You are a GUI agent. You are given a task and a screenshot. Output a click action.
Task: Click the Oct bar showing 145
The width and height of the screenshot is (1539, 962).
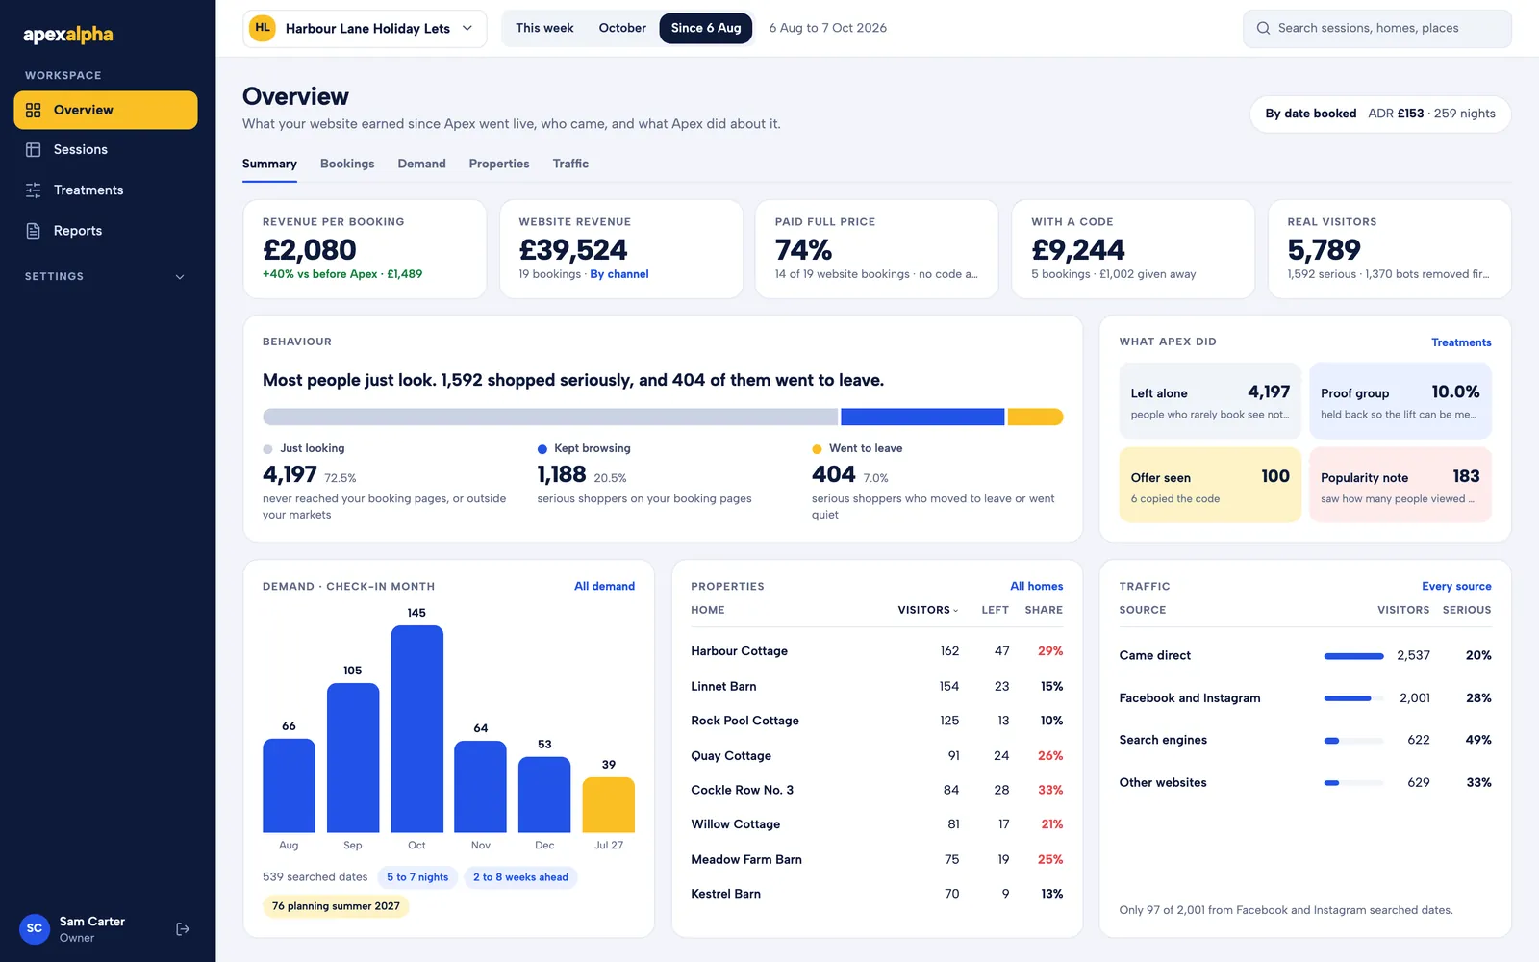click(416, 728)
